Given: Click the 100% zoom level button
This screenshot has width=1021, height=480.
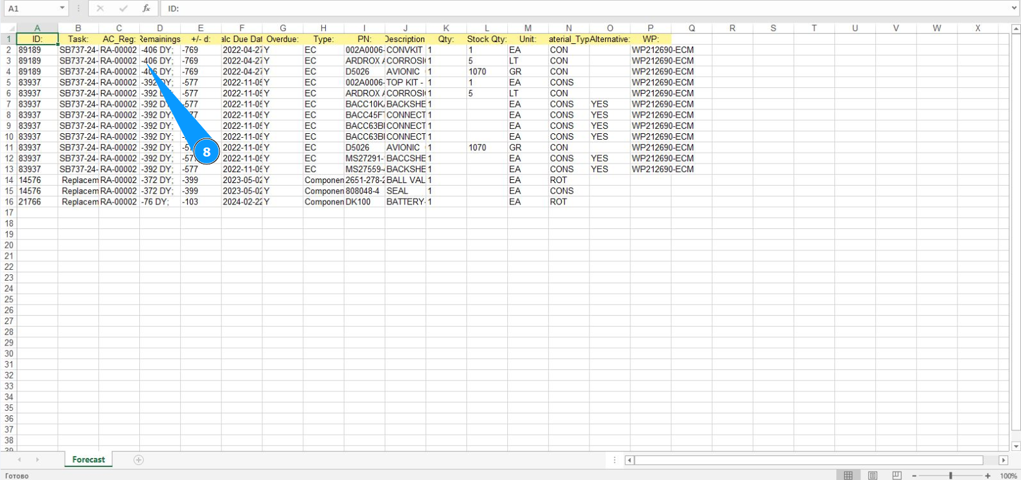Looking at the screenshot, I should coord(1008,476).
